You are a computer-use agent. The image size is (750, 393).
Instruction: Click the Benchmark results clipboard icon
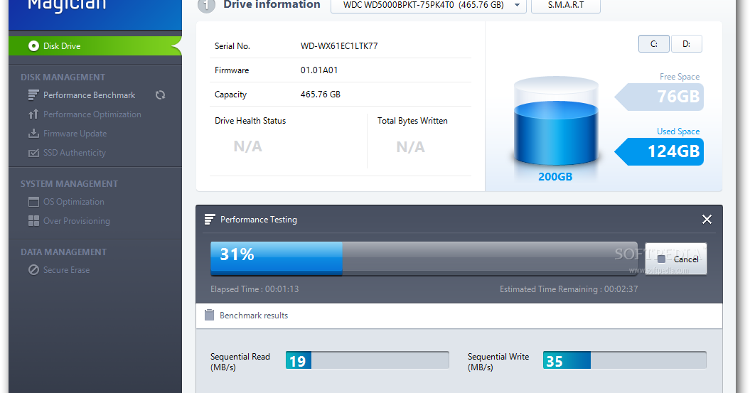click(x=210, y=315)
